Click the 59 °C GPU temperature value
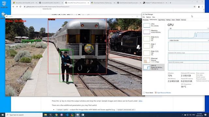This screenshot has width=209, height=117. [184, 87]
